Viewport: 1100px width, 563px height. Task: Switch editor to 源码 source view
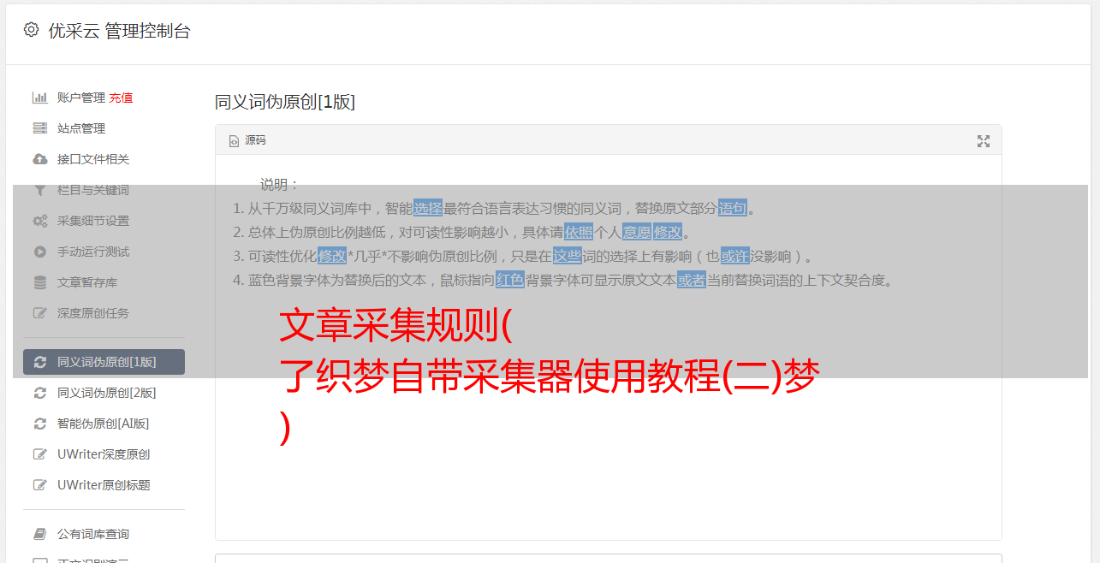click(x=247, y=140)
